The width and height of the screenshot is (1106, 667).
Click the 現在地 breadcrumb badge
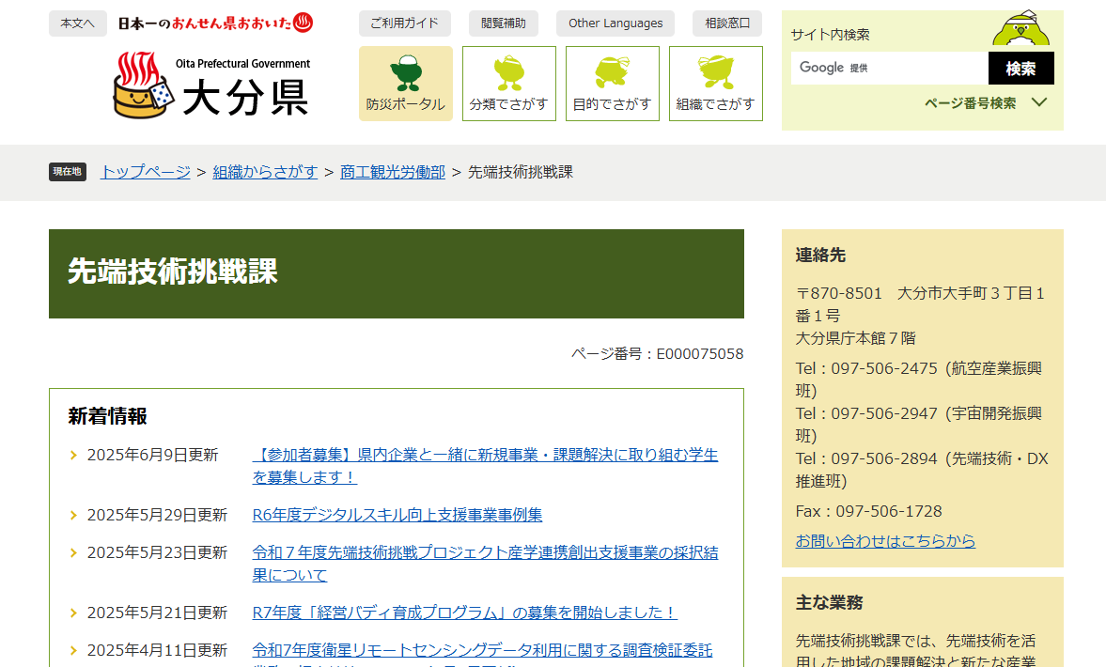(68, 171)
